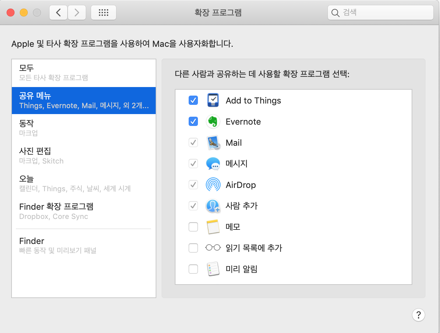Click the 미리 알림 label text
The height and width of the screenshot is (333, 440).
[x=241, y=269]
